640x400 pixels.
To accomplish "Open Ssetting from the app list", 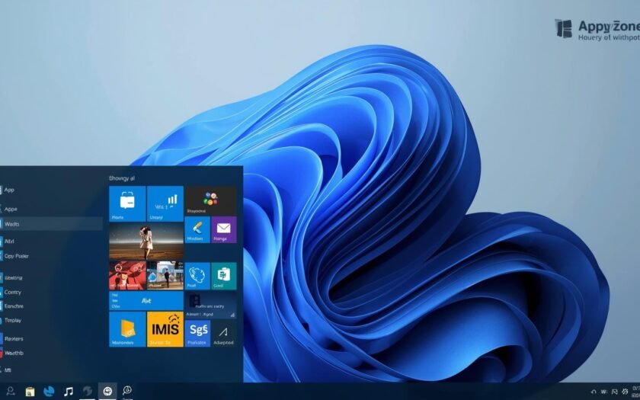I will (14, 278).
